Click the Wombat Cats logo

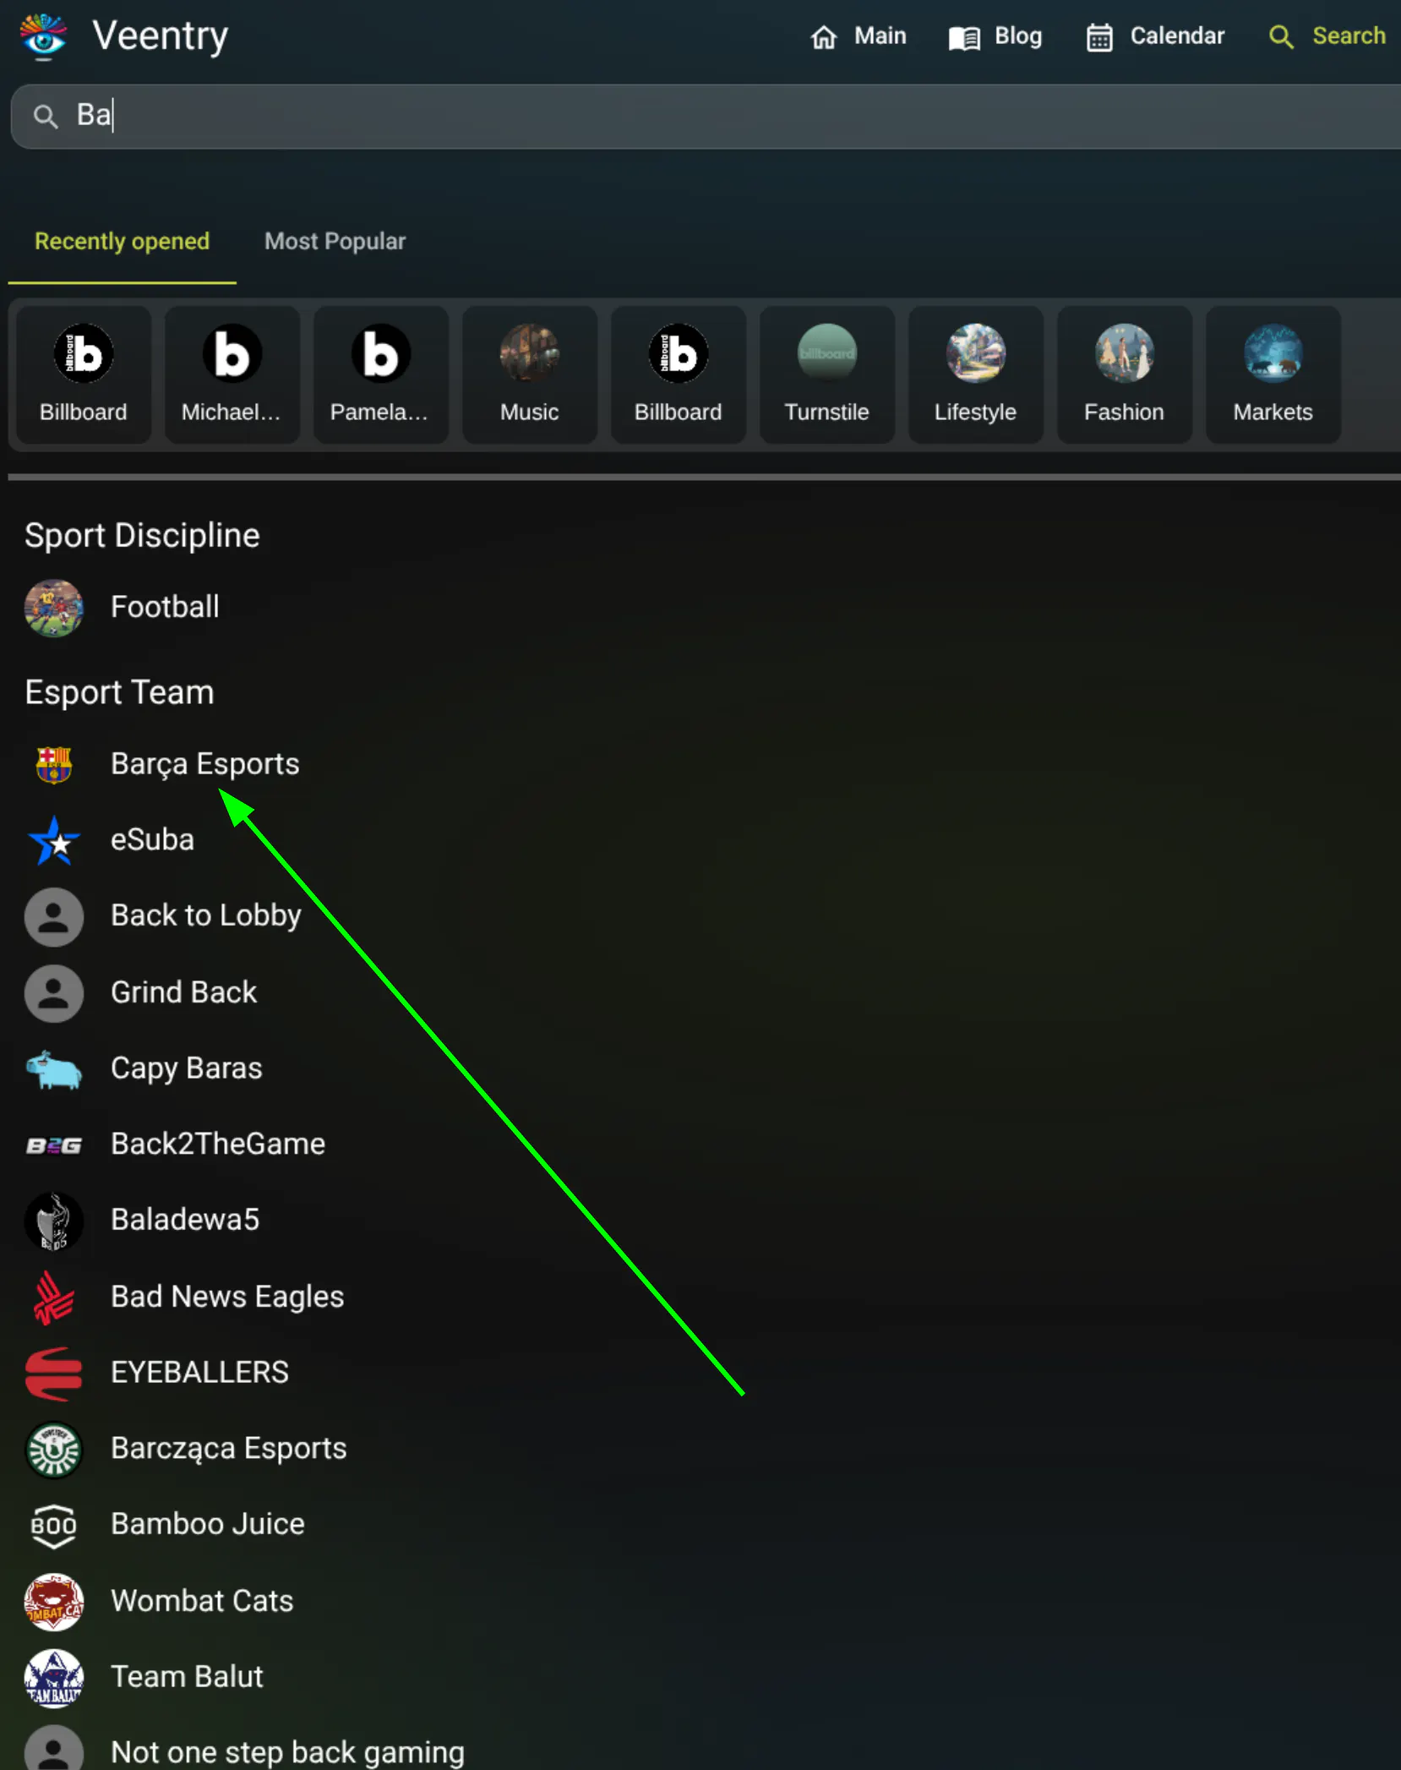(x=54, y=1602)
